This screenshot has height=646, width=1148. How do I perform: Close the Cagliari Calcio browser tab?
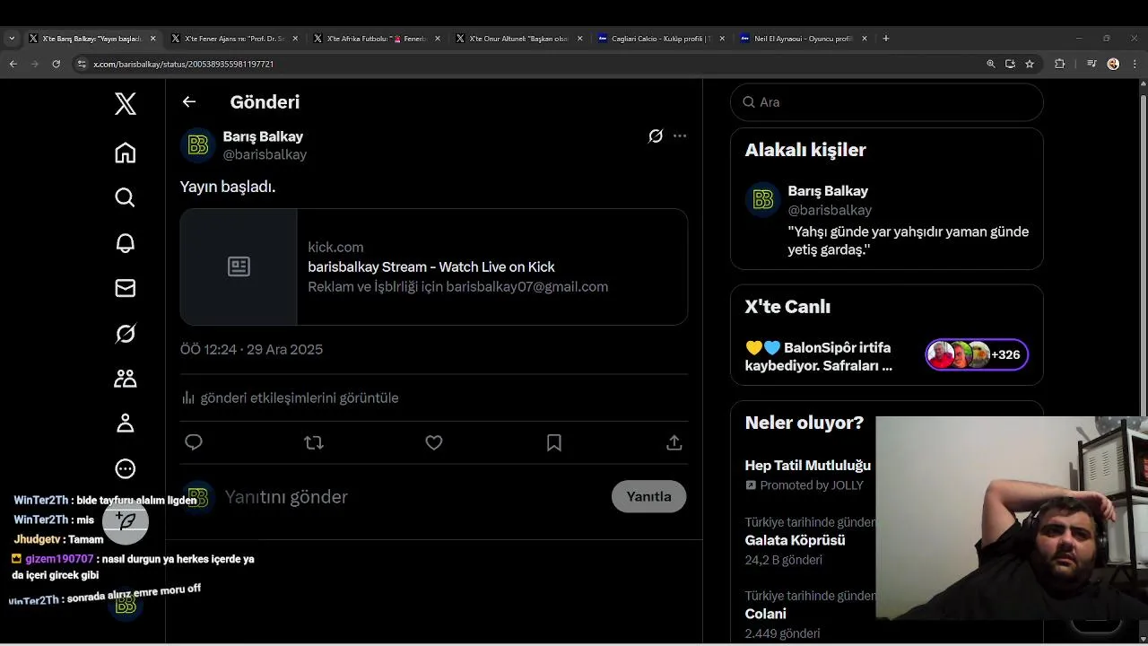tap(722, 39)
